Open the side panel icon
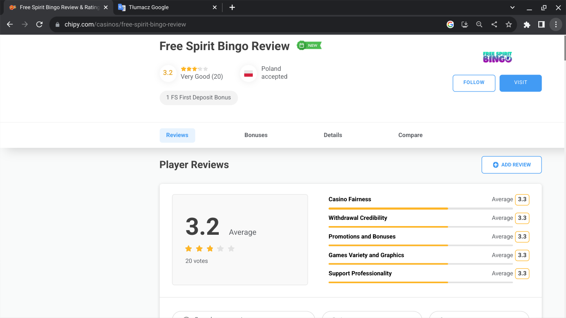This screenshot has width=566, height=318. [541, 24]
